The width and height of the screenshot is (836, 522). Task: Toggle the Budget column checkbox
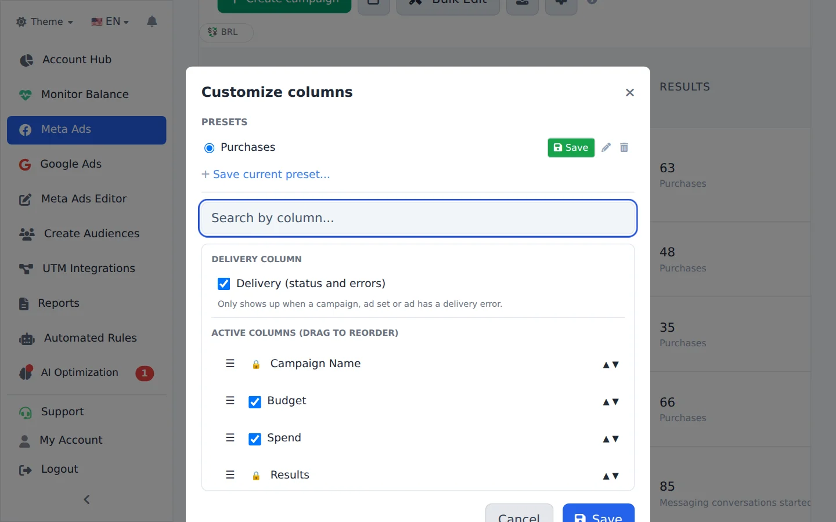[255, 402]
